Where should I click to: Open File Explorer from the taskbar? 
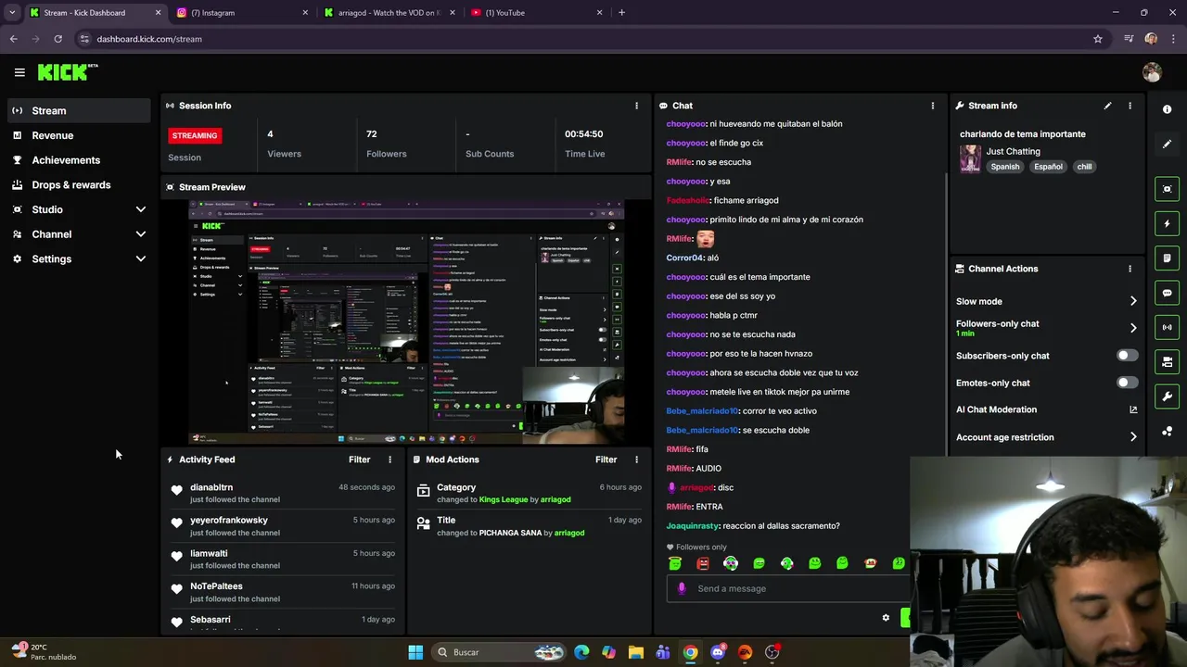coord(636,652)
